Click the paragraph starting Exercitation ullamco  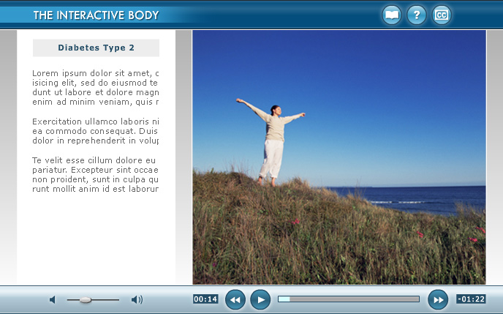point(96,131)
